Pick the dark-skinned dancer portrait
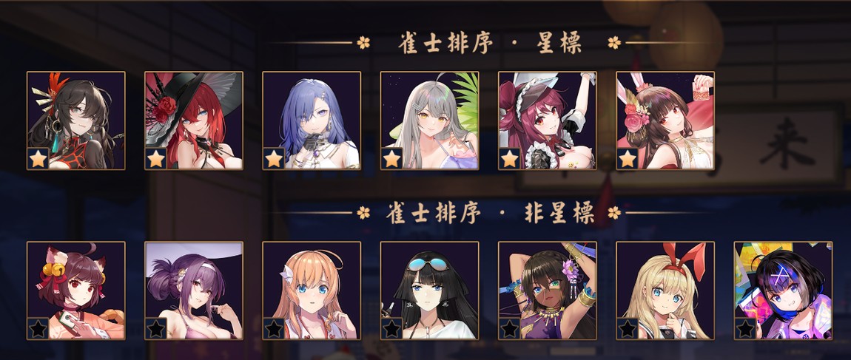 [x=547, y=291]
